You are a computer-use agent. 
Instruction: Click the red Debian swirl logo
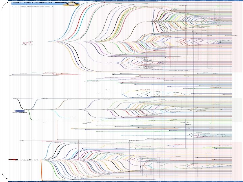click(27, 43)
